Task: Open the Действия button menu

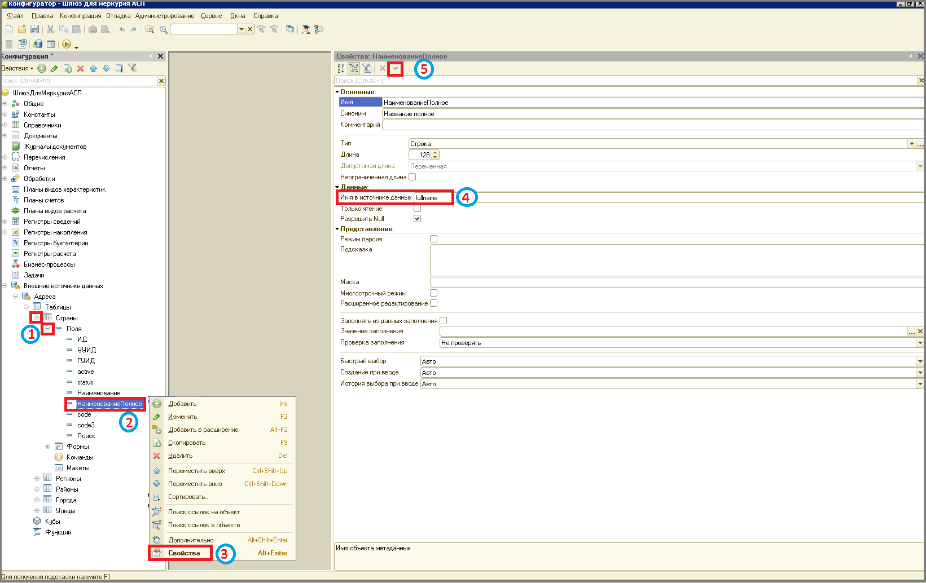Action: pyautogui.click(x=17, y=68)
